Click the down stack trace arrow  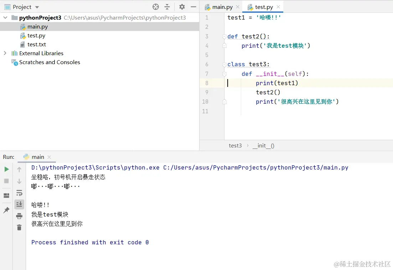19,181
